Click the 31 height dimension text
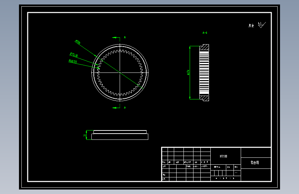 point(85,135)
